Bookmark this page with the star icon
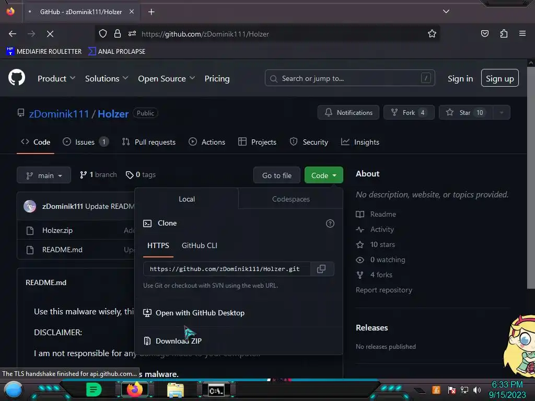The width and height of the screenshot is (535, 401). (432, 33)
